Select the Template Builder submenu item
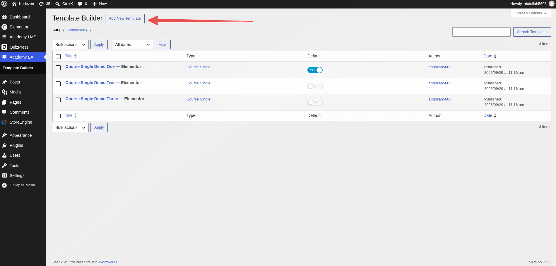 (x=18, y=68)
